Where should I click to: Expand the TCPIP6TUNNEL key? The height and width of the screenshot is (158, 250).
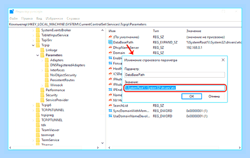coord(33,110)
